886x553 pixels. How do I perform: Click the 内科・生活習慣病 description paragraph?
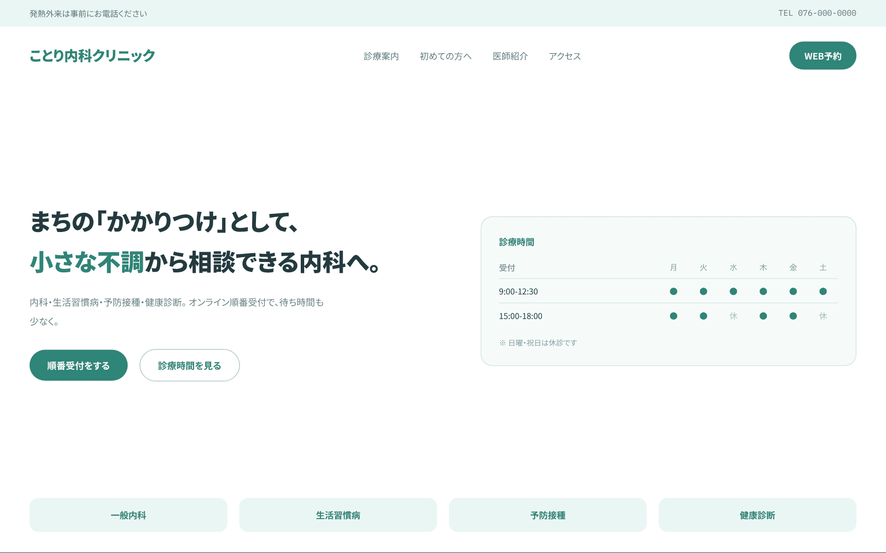(x=177, y=312)
